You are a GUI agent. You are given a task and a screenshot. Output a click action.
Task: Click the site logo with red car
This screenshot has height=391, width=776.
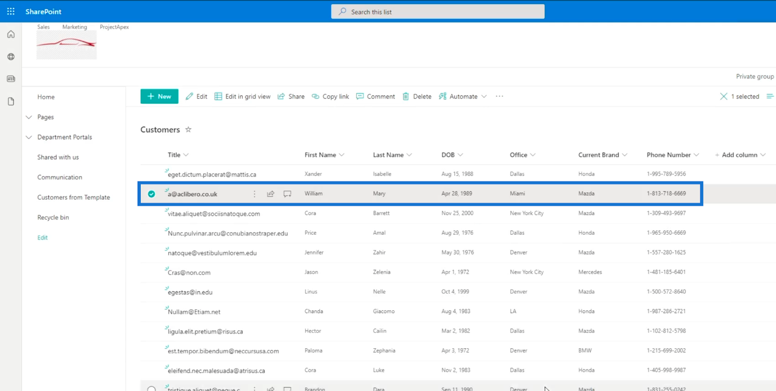[x=66, y=45]
